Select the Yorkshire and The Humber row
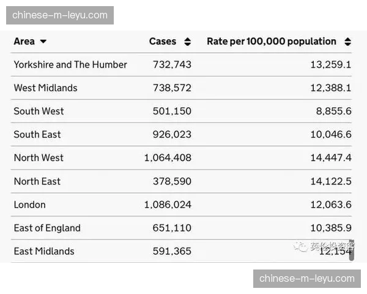The width and height of the screenshot is (367, 294). pos(70,64)
